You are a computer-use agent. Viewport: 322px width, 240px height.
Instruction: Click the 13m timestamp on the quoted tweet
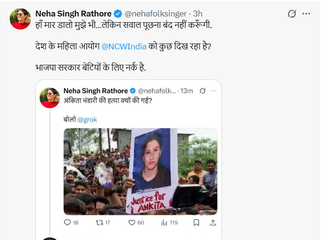pos(187,91)
